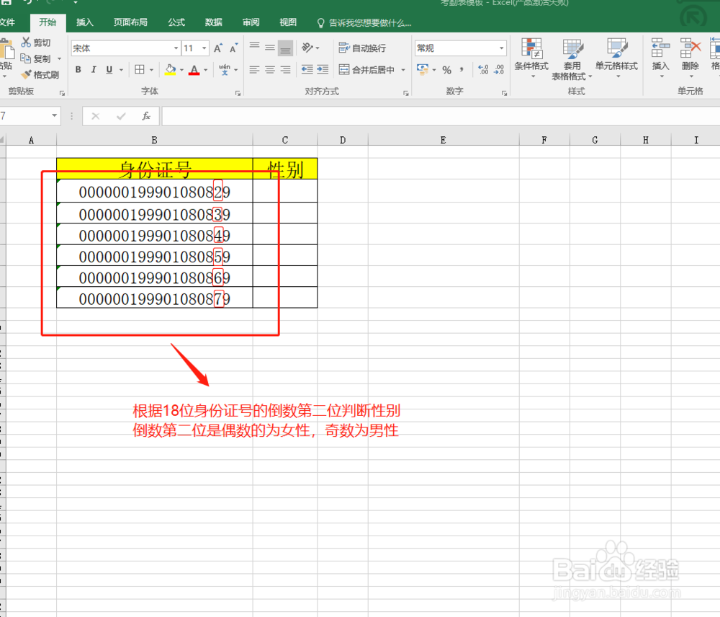Increase decimal places

[x=483, y=70]
